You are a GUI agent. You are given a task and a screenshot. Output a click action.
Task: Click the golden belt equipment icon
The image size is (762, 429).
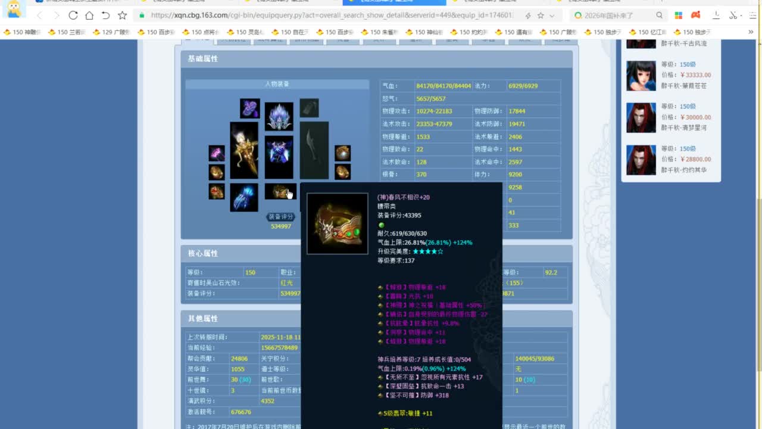[279, 191]
